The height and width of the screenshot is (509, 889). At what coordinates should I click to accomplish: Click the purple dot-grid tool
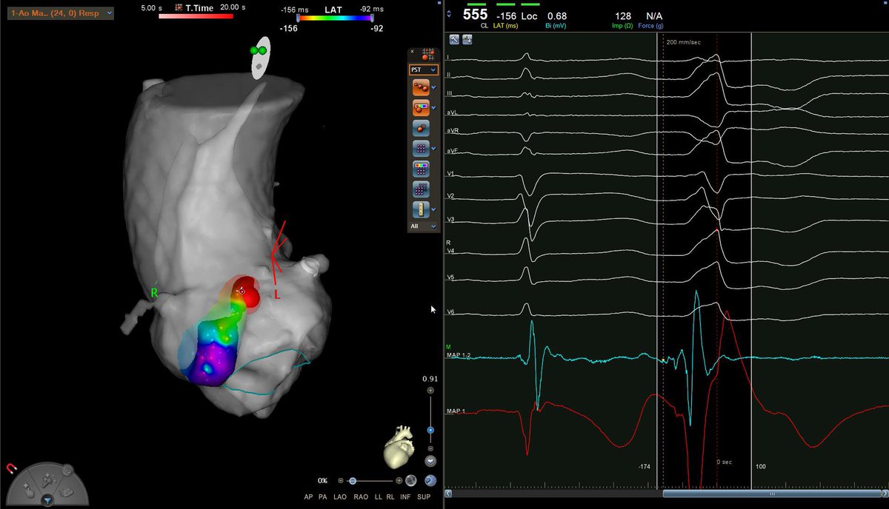pyautogui.click(x=421, y=149)
